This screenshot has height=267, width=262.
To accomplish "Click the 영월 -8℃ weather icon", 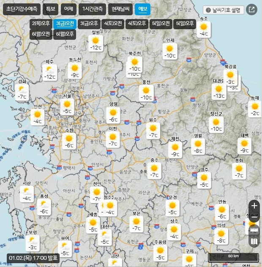I will click(198, 146).
